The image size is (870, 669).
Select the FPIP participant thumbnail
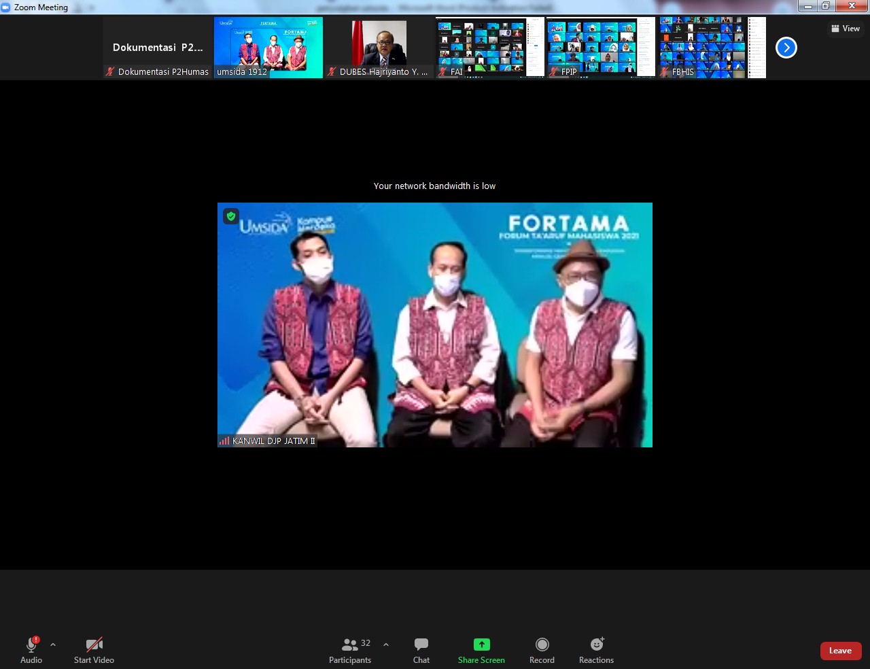click(x=600, y=46)
